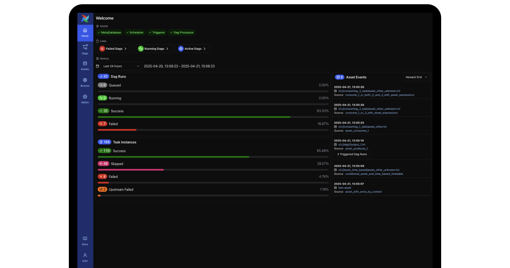Go to the Dags sidebar page
Screen dimensions: 510x268
pos(85,49)
